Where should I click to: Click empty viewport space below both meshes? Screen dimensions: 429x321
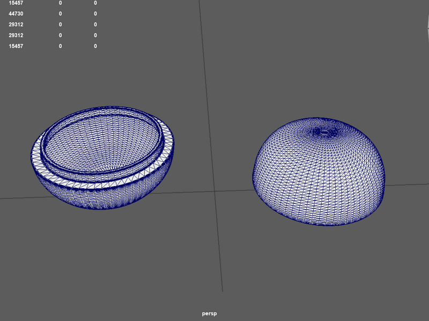click(x=137, y=259)
